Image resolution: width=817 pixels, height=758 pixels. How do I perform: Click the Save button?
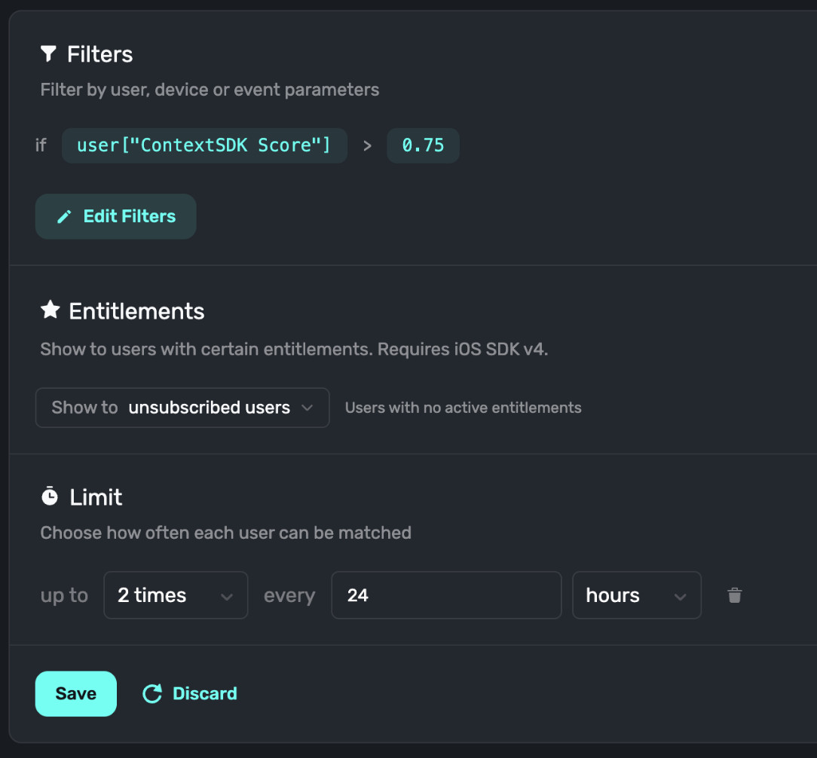pos(75,693)
